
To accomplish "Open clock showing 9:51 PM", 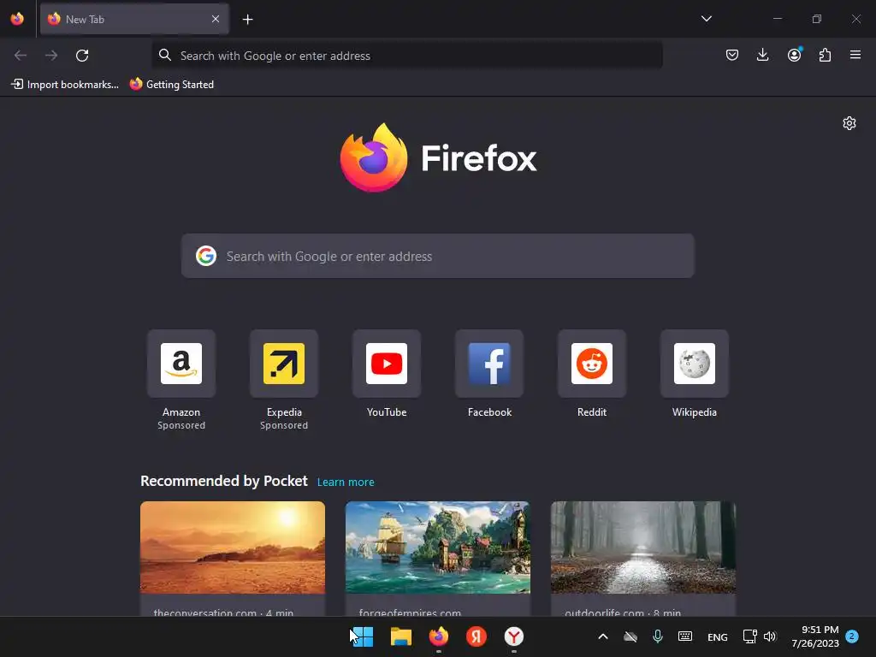I will [815, 636].
